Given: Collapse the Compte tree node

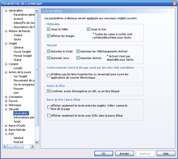Looking at the screenshot, I should point(6,64).
